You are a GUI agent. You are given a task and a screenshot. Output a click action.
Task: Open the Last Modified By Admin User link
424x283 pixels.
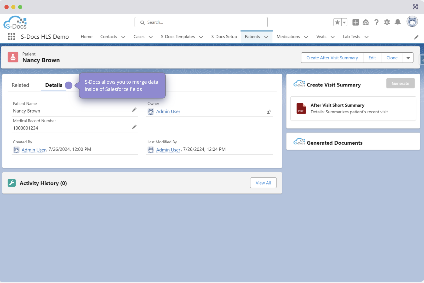point(168,150)
